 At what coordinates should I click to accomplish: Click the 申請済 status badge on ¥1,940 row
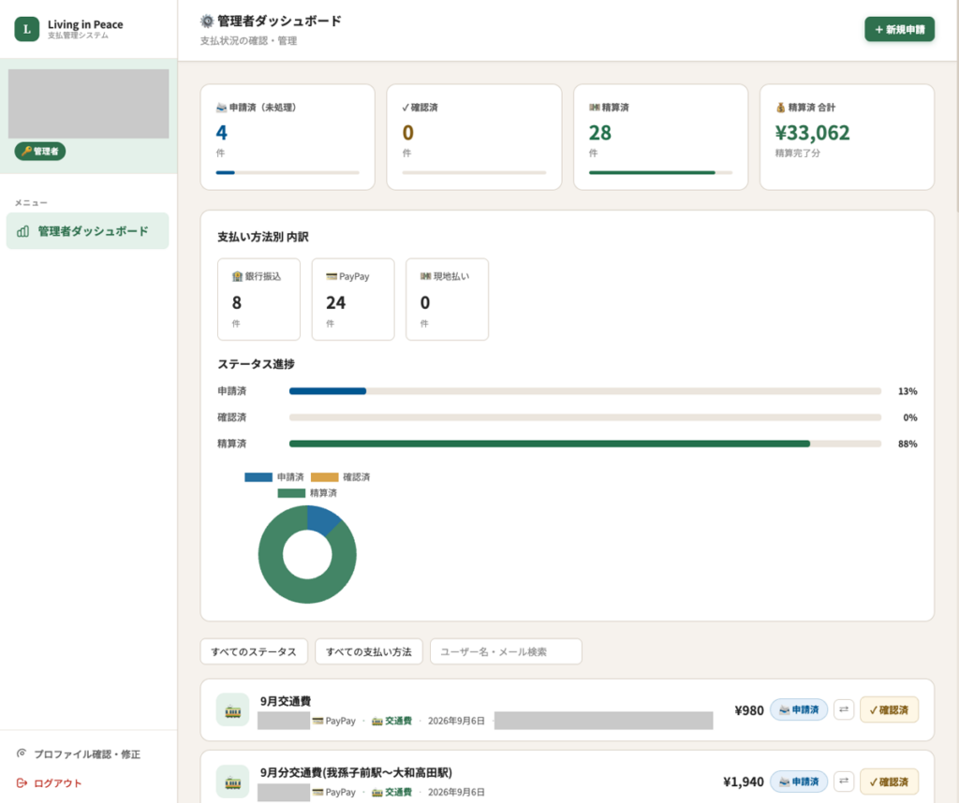click(799, 781)
